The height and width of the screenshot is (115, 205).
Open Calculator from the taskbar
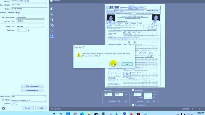[x=103, y=114]
